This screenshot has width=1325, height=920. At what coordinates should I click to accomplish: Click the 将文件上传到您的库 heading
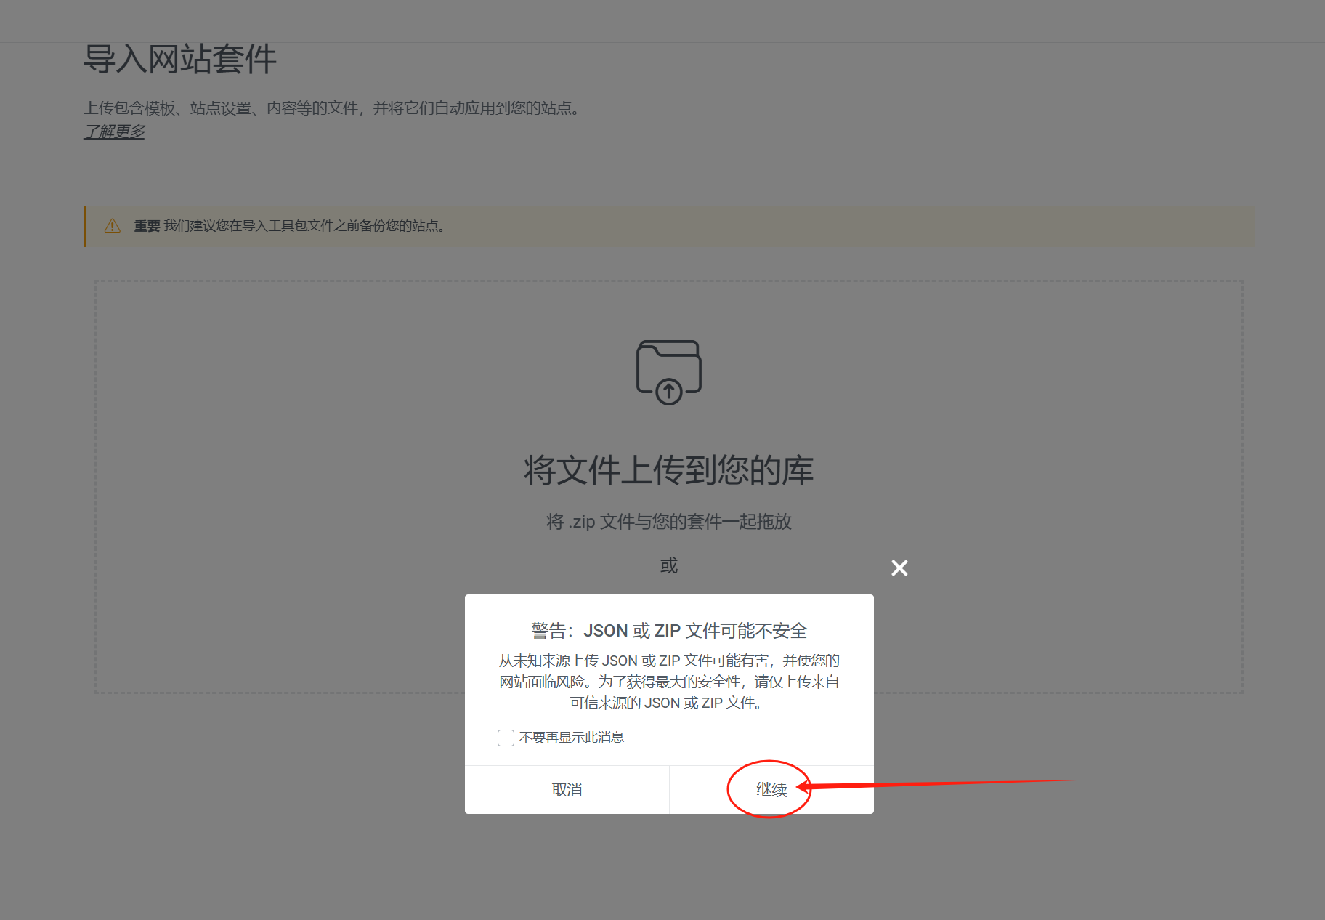point(668,470)
